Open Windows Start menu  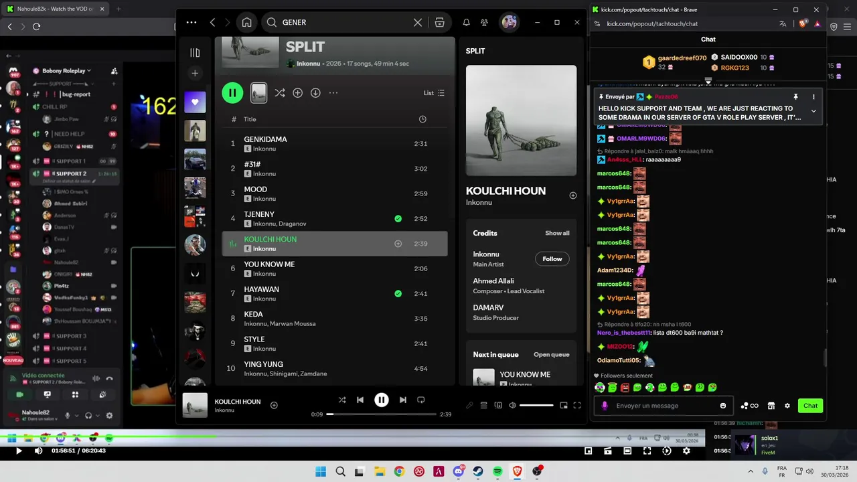tap(321, 471)
